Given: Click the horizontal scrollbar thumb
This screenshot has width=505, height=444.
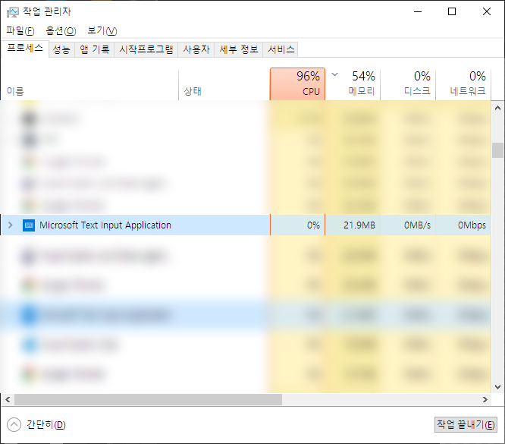Looking at the screenshot, I should (148, 399).
